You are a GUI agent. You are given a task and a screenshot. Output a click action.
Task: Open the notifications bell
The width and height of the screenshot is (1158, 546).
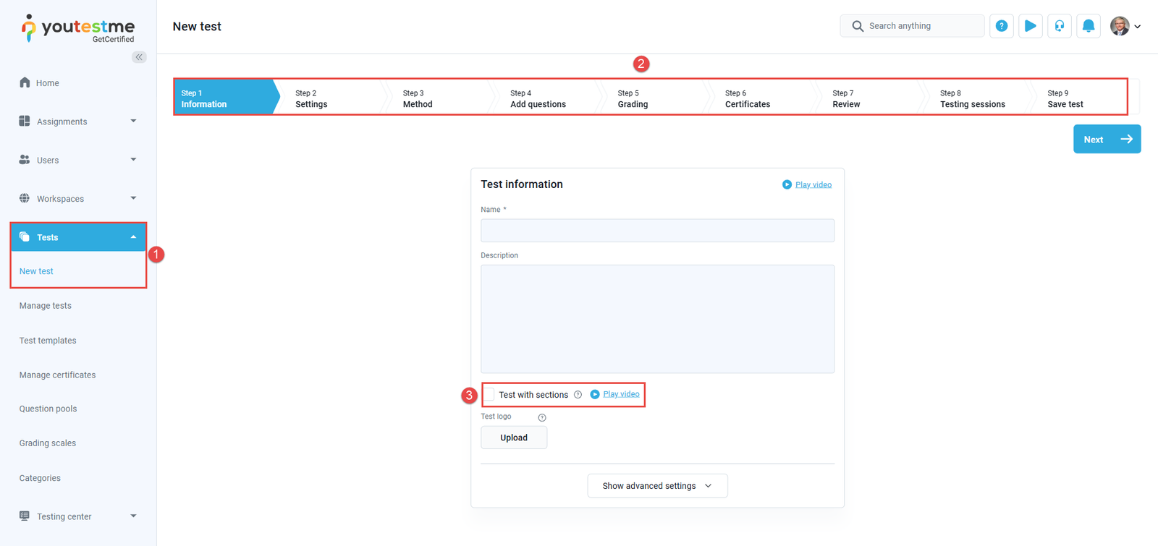coord(1088,26)
